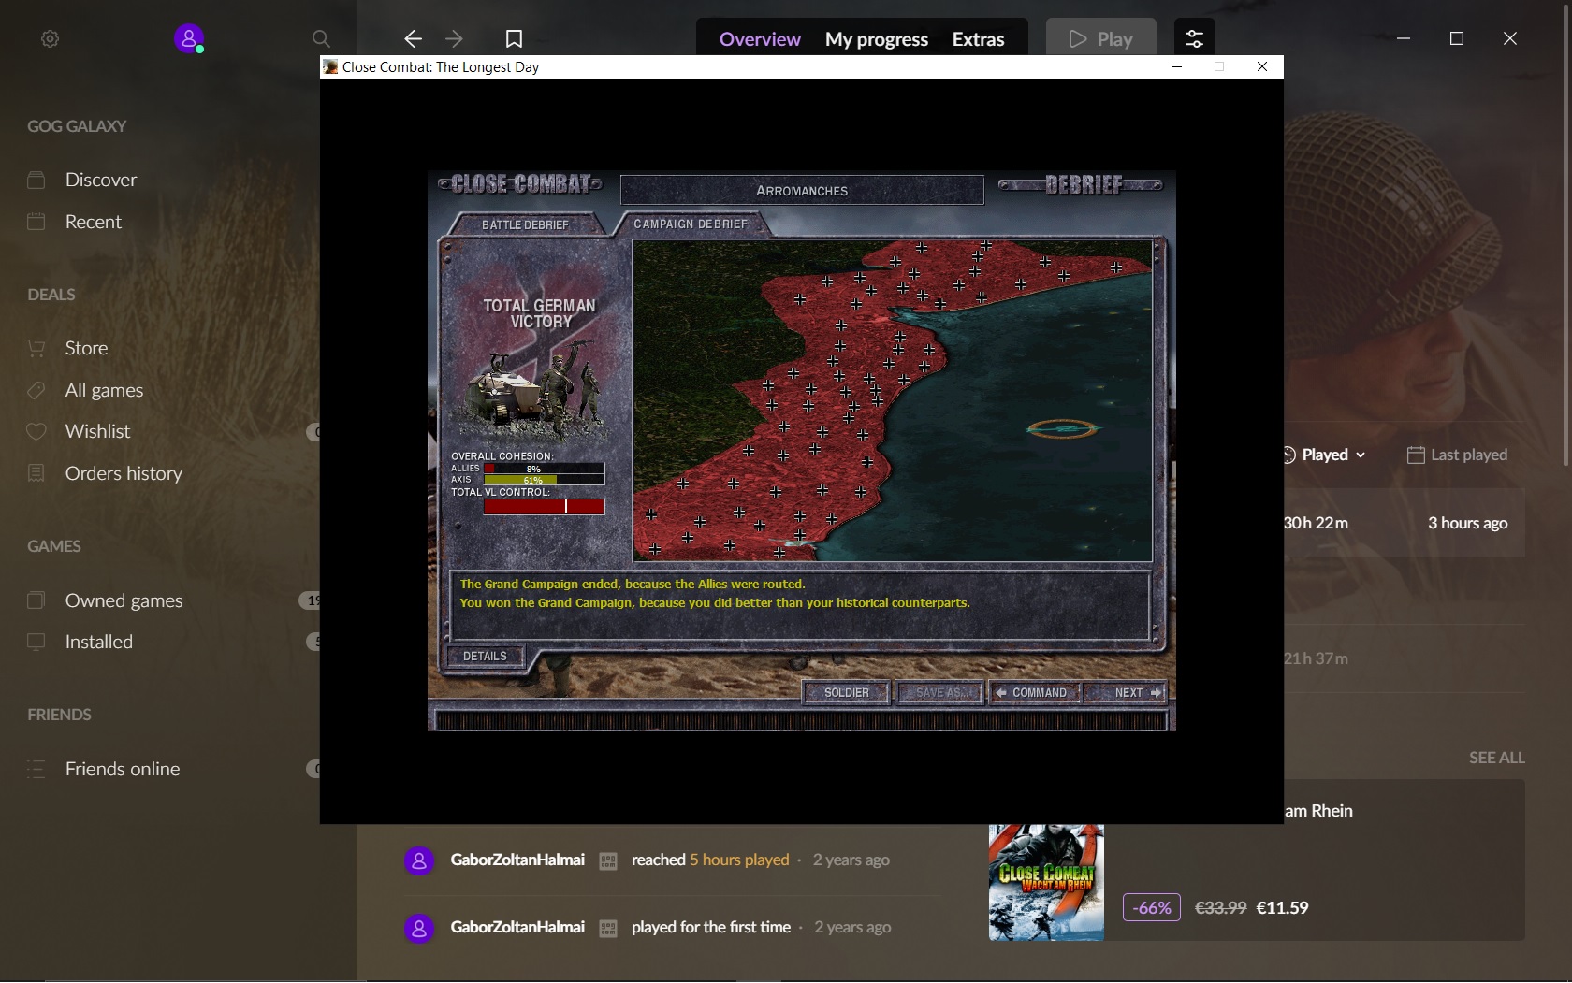Screen dimensions: 1572x983
Task: Switch to the Overview tab
Action: click(x=760, y=39)
